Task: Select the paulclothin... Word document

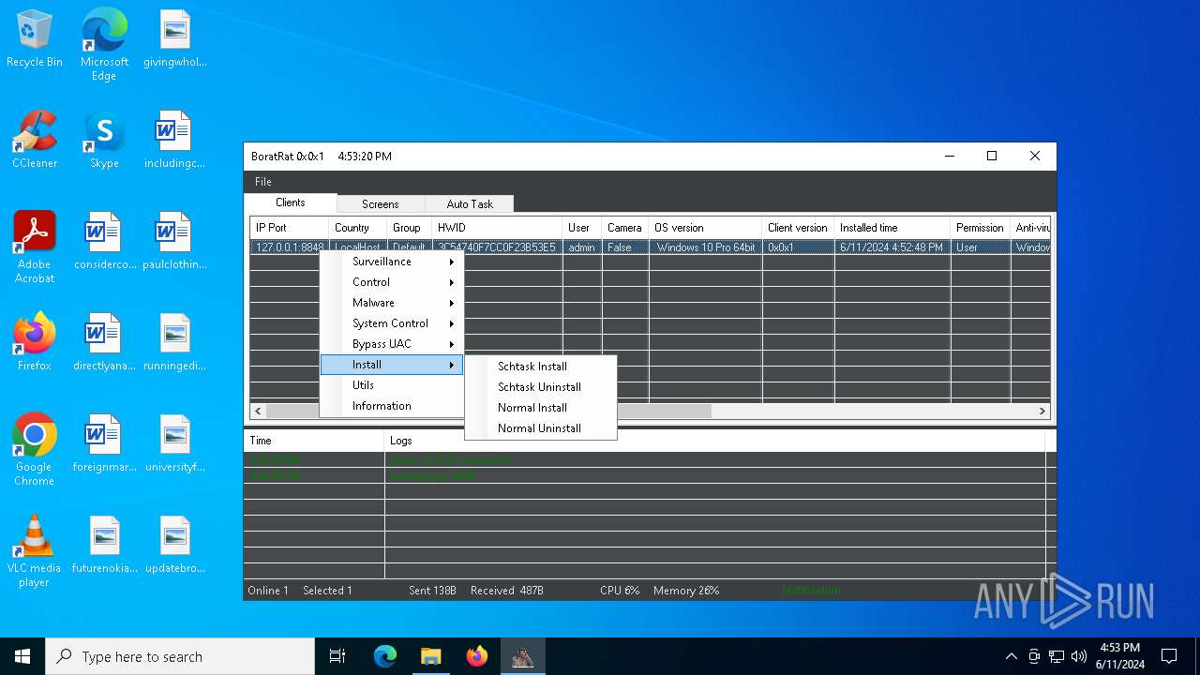Action: [174, 241]
